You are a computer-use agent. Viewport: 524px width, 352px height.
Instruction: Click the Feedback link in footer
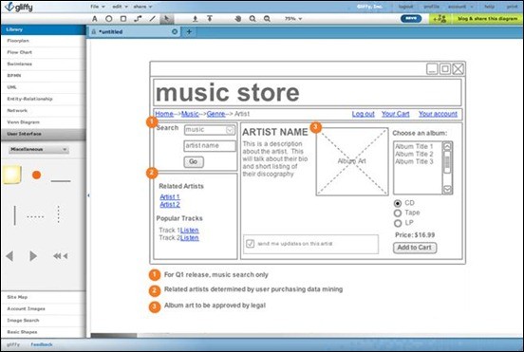tap(42, 344)
